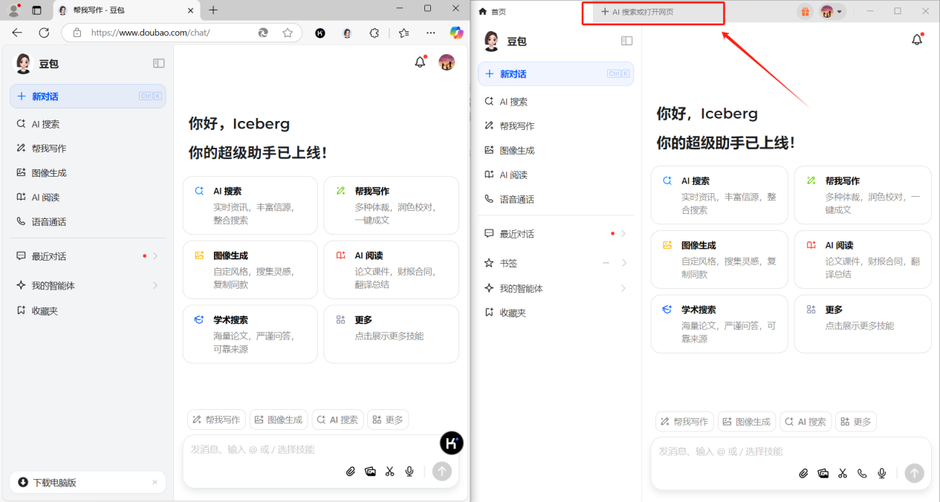Click 帮我写作 chip above browser message box
The width and height of the screenshot is (940, 502).
(x=216, y=420)
